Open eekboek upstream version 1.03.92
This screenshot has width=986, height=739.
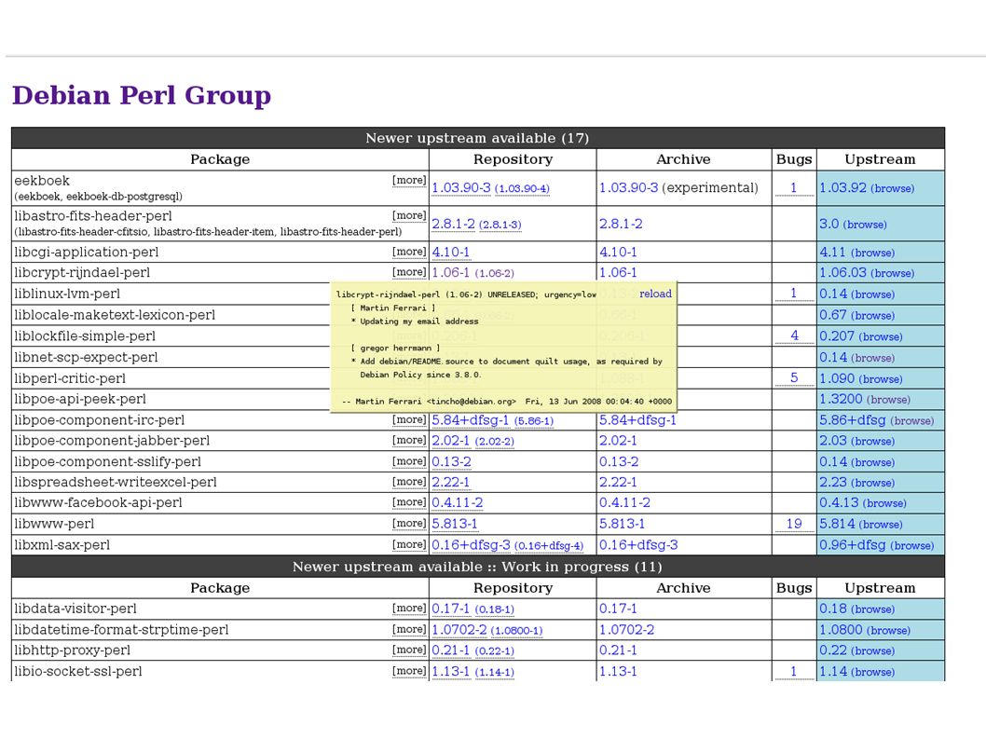pyautogui.click(x=842, y=187)
